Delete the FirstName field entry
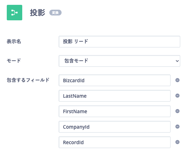The width and height of the screenshot is (186, 149). pyautogui.click(x=177, y=111)
